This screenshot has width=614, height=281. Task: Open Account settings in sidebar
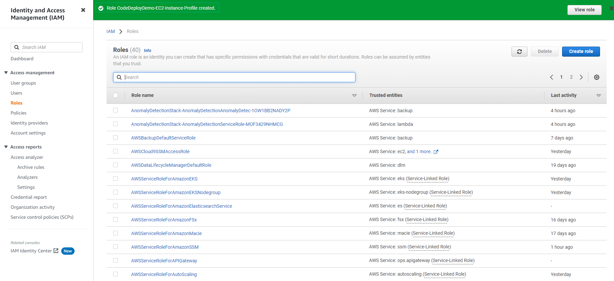tap(28, 133)
